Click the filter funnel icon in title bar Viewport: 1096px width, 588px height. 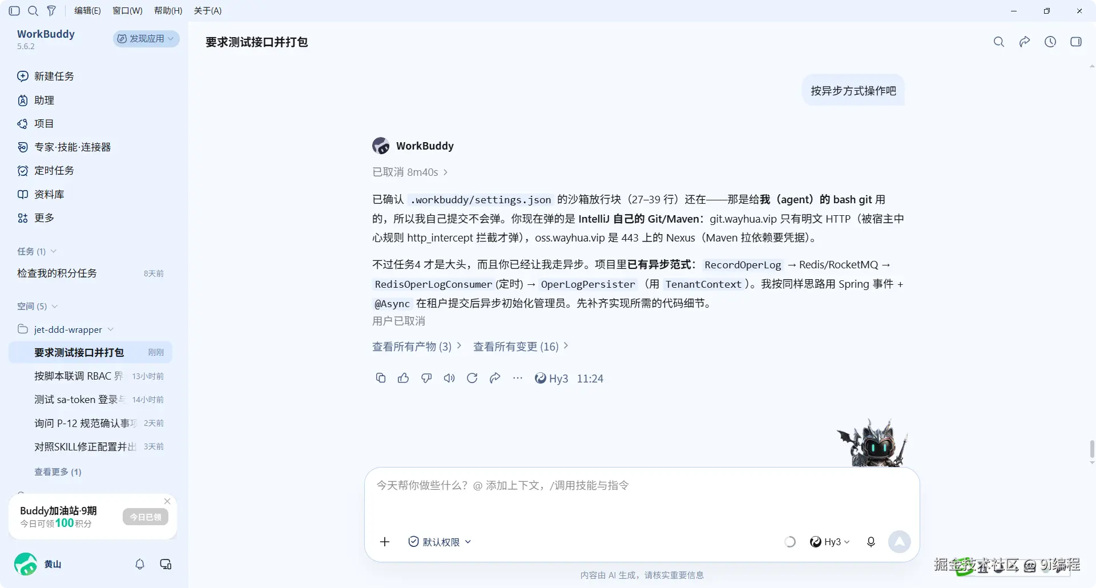coord(51,11)
